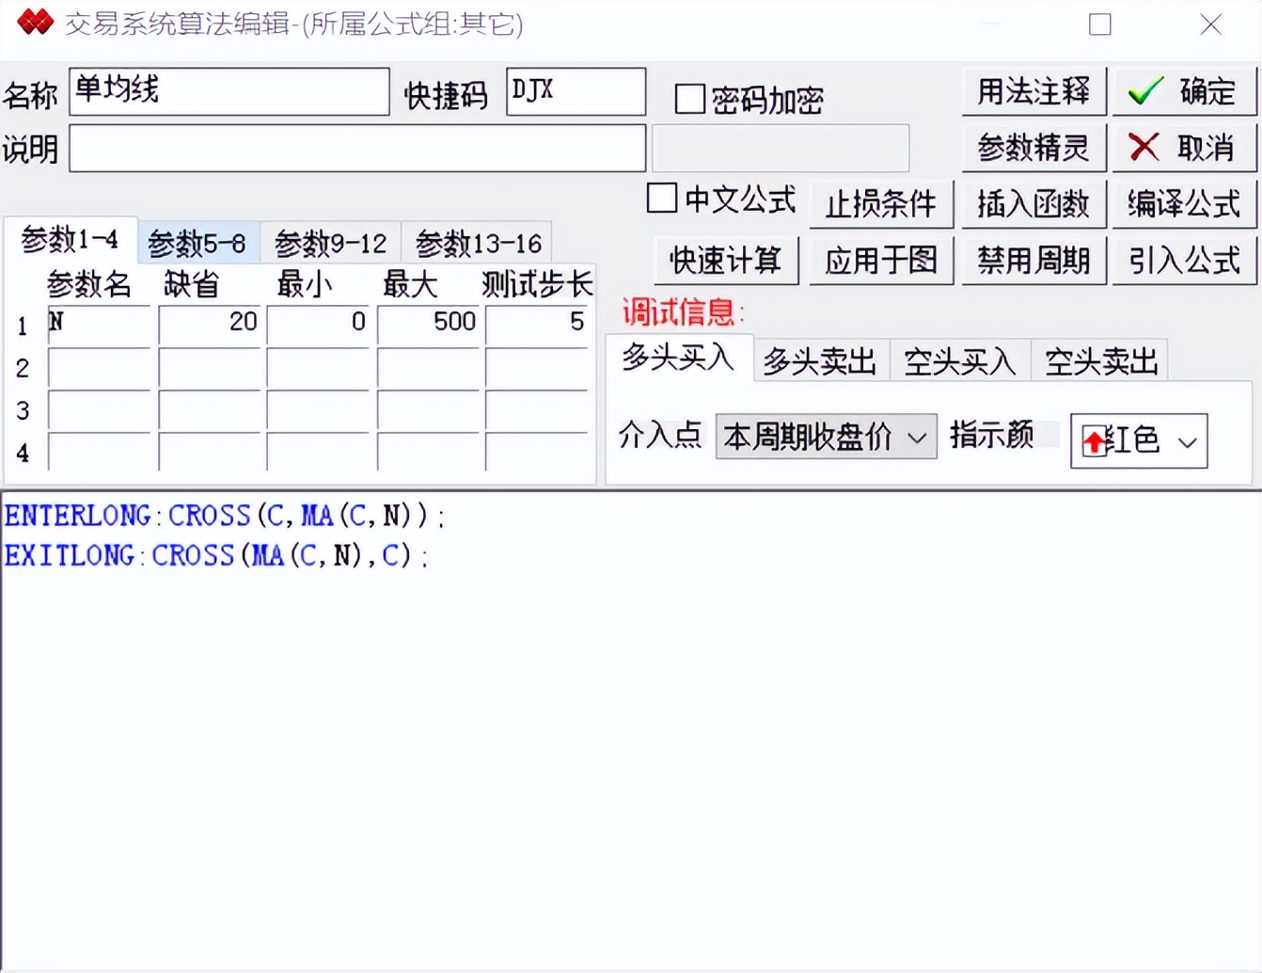Click the 用法注释 usage notes button
The height and width of the screenshot is (973, 1262).
pyautogui.click(x=1033, y=91)
